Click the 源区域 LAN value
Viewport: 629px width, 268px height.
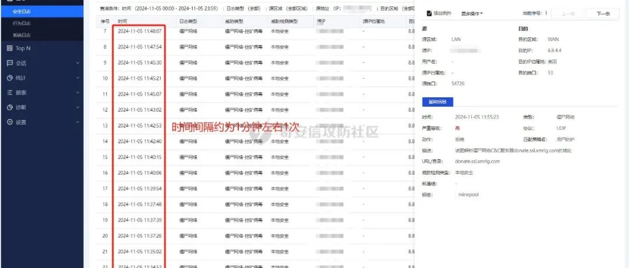(456, 39)
